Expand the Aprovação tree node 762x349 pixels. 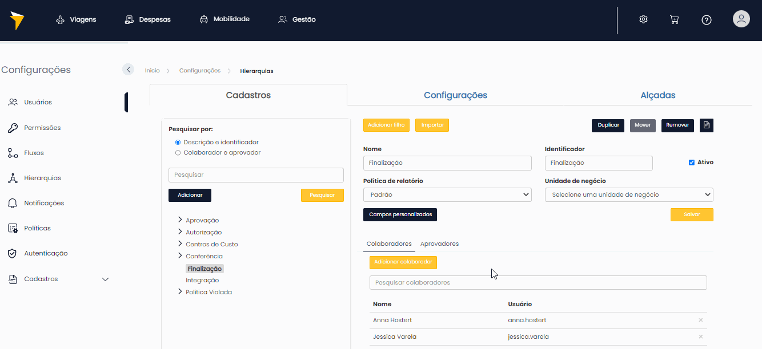tap(180, 220)
